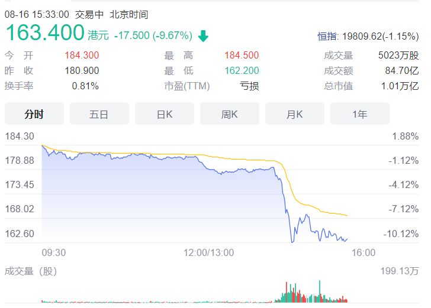
Task: Open the 日K daily candlestick tab
Action: (x=165, y=114)
